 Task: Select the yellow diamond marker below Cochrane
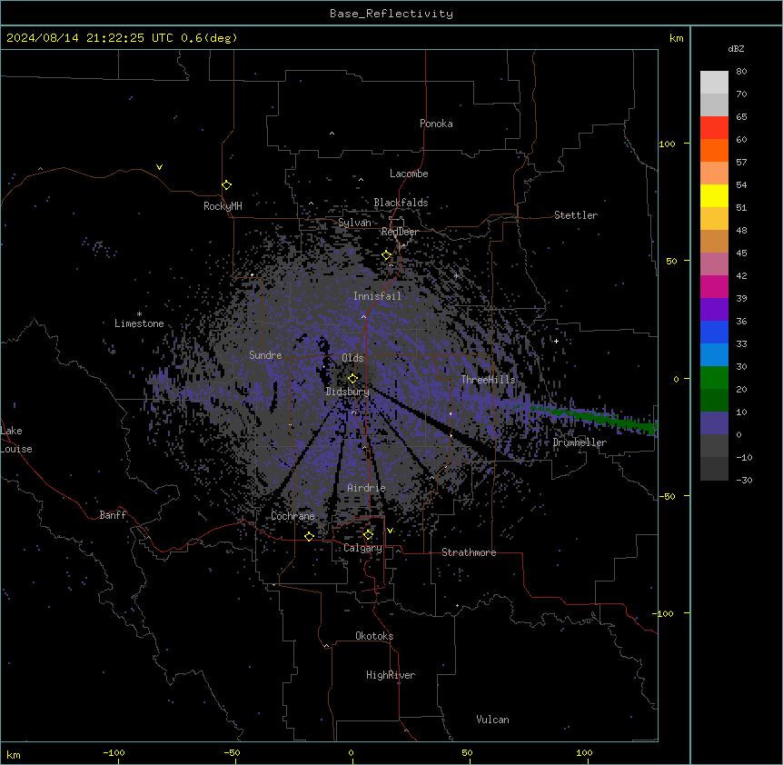[x=309, y=536]
